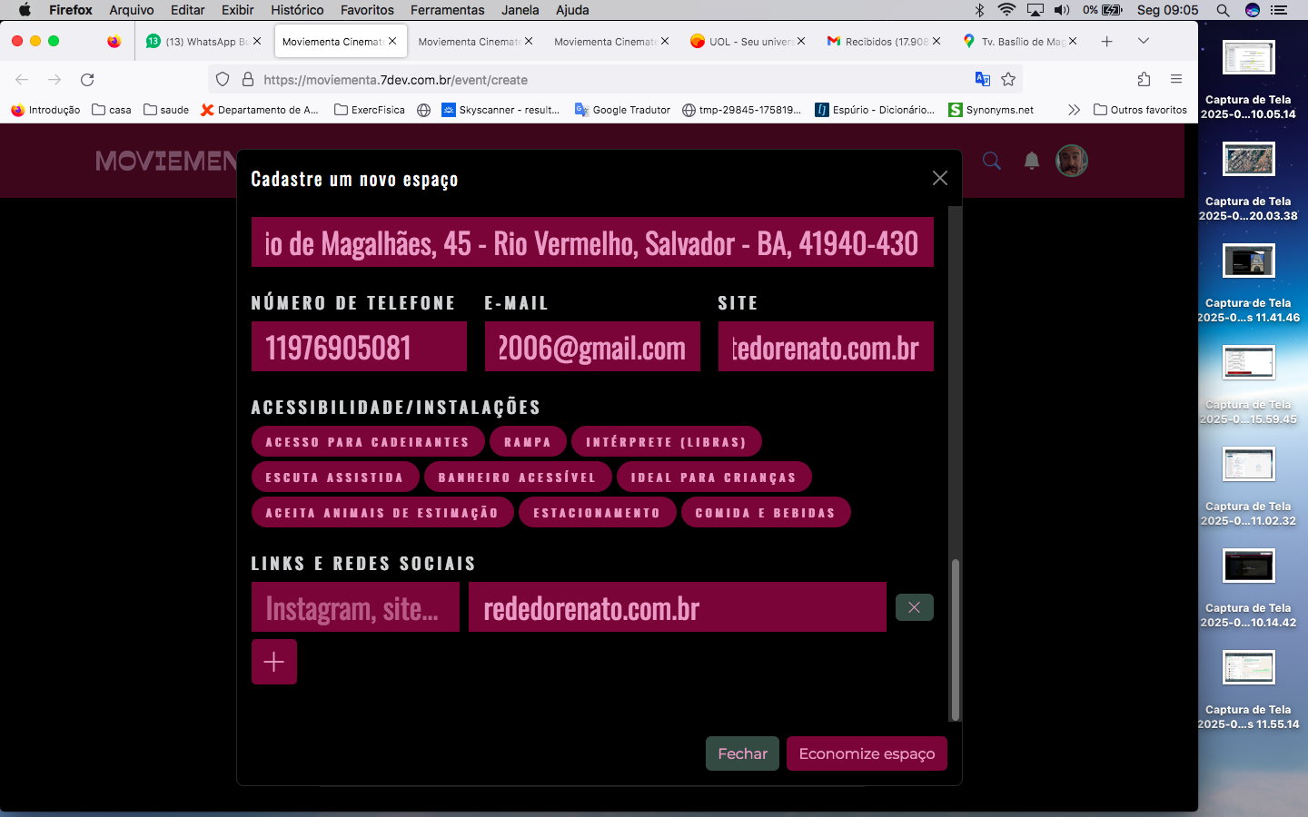Show more bookmarks with the overflow chevron
The width and height of the screenshot is (1308, 817).
(1074, 110)
